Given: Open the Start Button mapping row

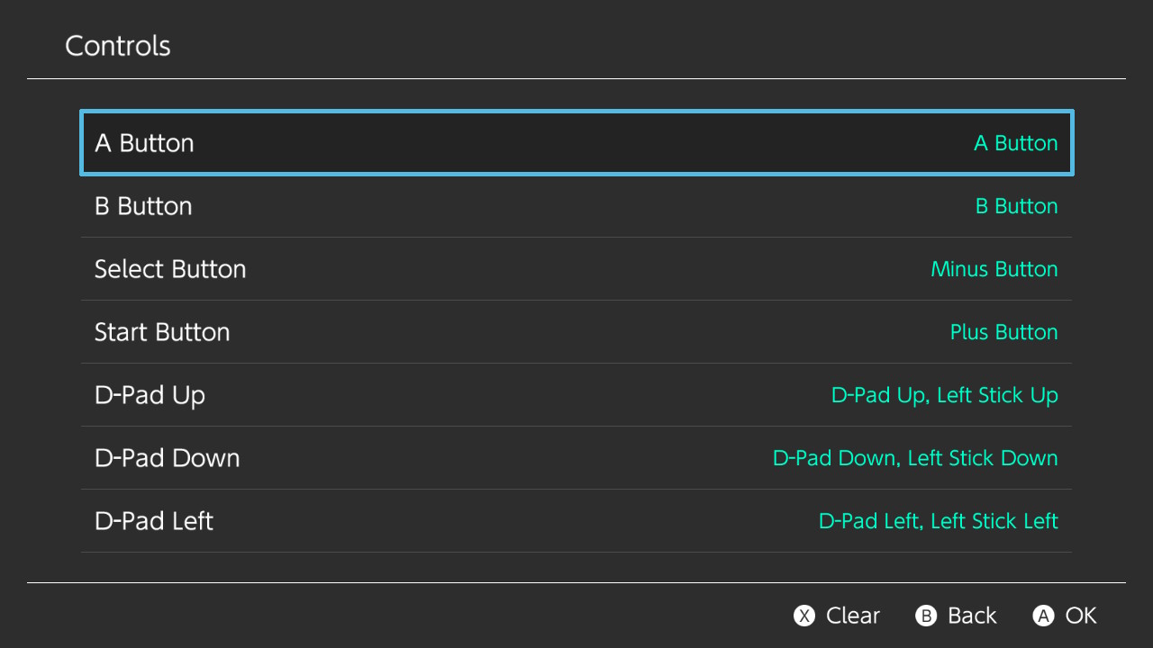Looking at the screenshot, I should [x=576, y=332].
